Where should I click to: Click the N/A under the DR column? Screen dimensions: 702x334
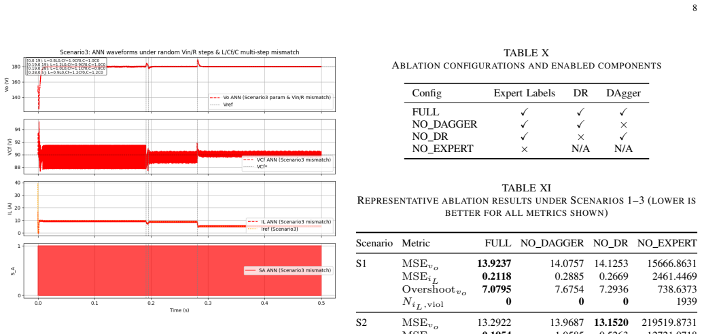coord(580,149)
